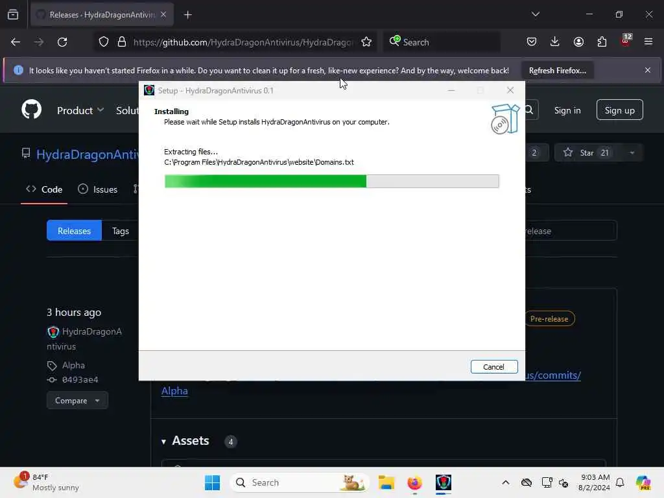Screen dimensions: 664x498
Task: Open the notifications bell icon
Action: tap(620, 482)
